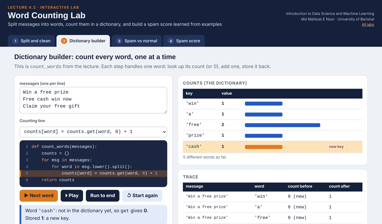Screen dimensions: 382x224
Task: Click the blue bar for the 'win' key
Action: (x=264, y=104)
